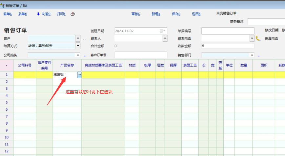
Task: Expand the 联系人 dropdown
Action: (x=165, y=38)
